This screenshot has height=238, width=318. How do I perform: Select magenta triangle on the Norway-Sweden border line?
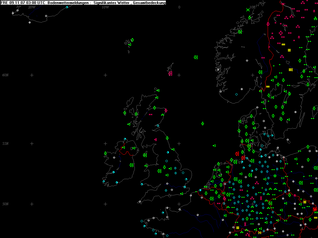click(268, 24)
